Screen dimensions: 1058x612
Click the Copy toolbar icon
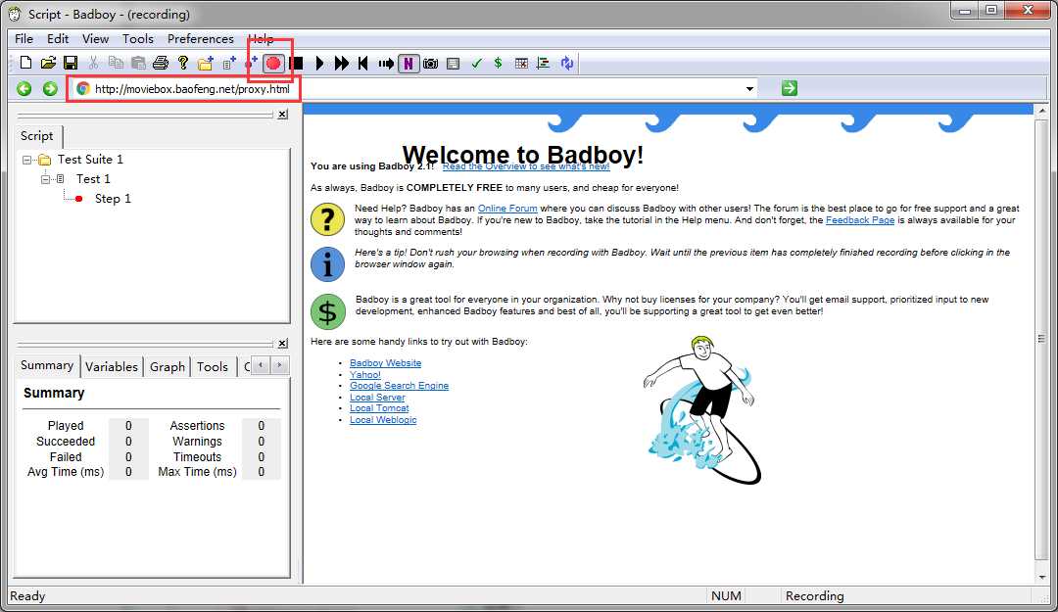116,63
